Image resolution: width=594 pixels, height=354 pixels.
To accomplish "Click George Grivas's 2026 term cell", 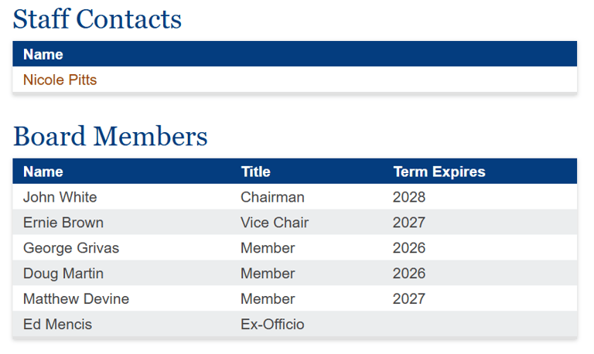I will (x=409, y=248).
